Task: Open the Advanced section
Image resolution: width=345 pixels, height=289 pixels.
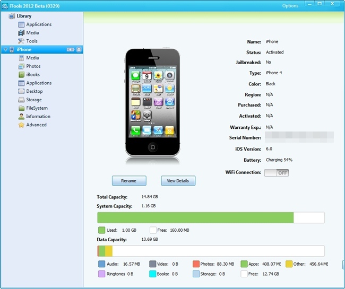Action: (x=36, y=125)
